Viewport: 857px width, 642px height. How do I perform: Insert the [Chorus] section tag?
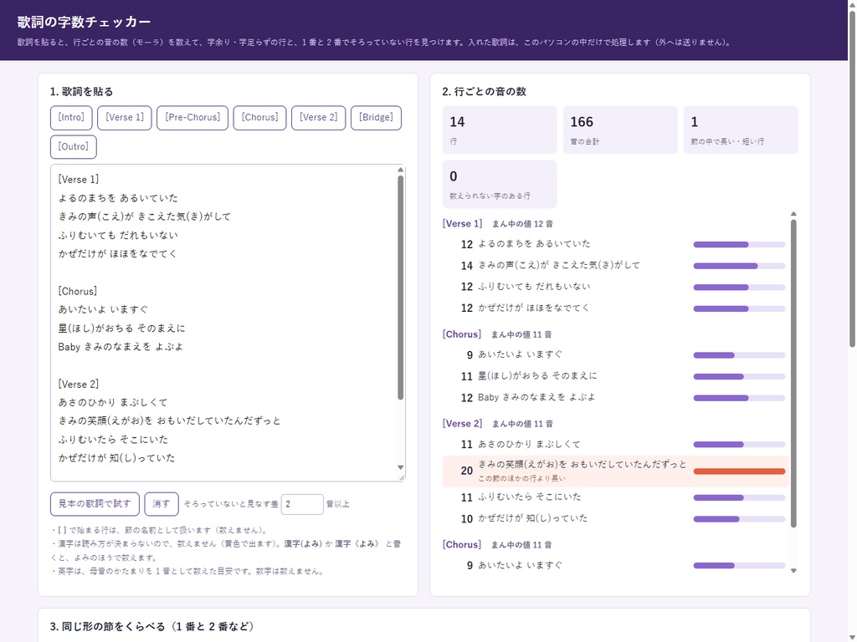[x=259, y=118]
